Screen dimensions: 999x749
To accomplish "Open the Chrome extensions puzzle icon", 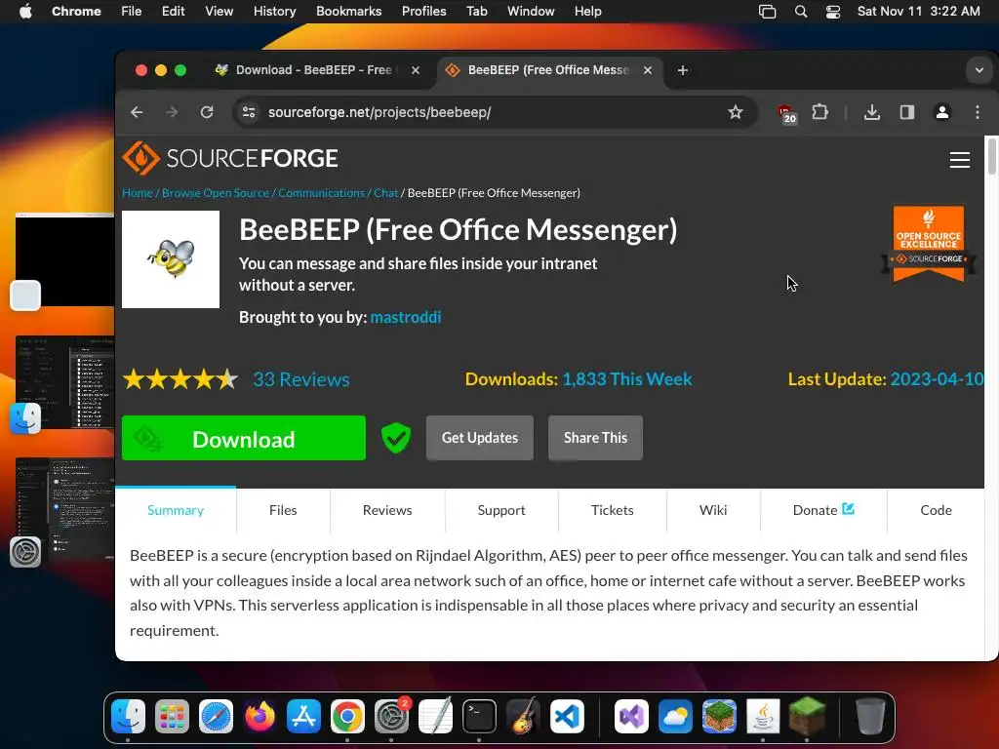I will click(819, 112).
